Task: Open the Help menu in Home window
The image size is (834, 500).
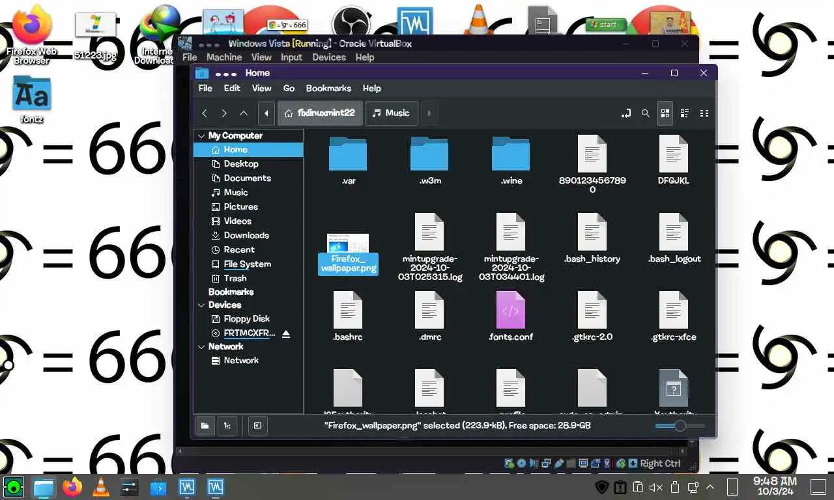Action: (x=371, y=89)
